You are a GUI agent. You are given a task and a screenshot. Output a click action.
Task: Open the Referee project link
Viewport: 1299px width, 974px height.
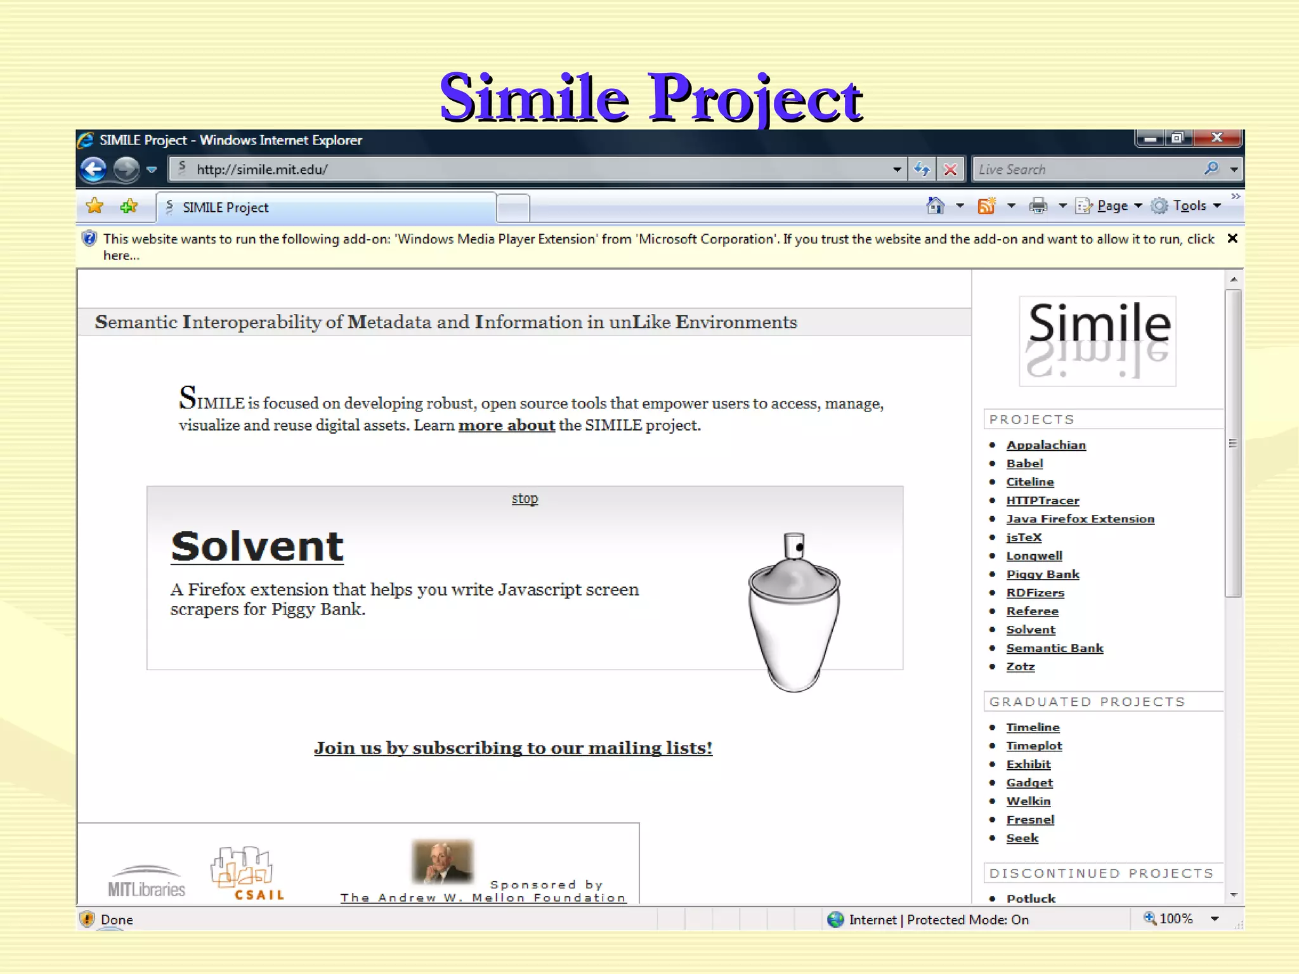pos(1032,611)
